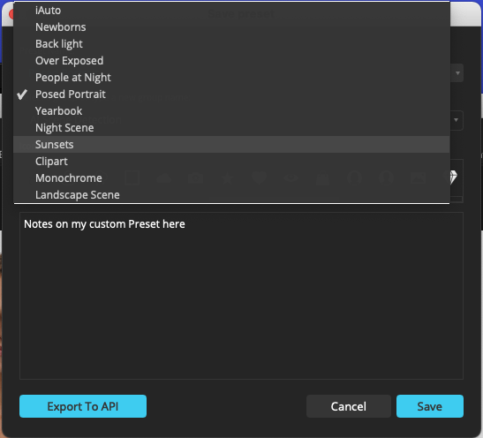
Task: Choose Newborns from the list
Action: (x=231, y=27)
